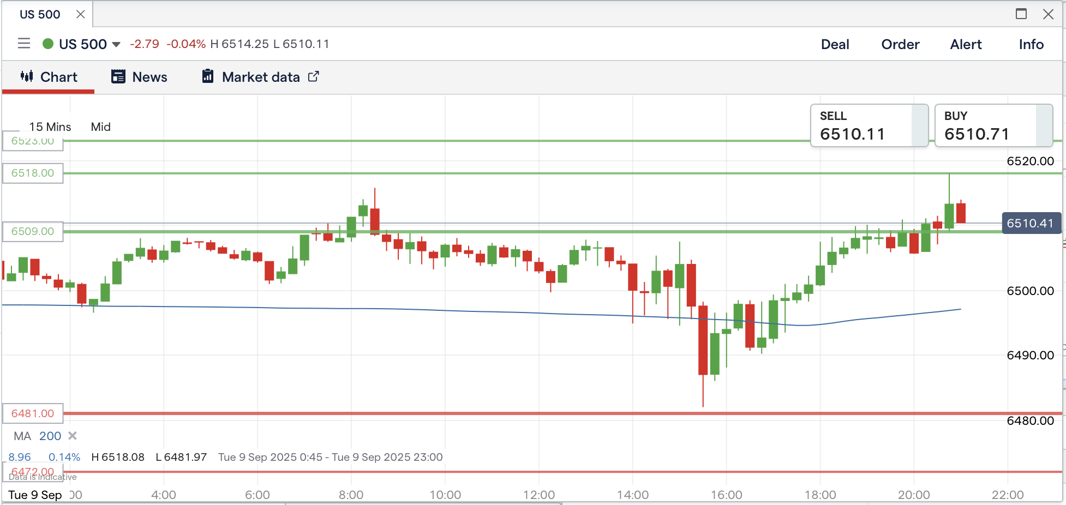Screen dimensions: 1066x505
Task: Select the 6518.00 price level label
Action: tap(33, 173)
